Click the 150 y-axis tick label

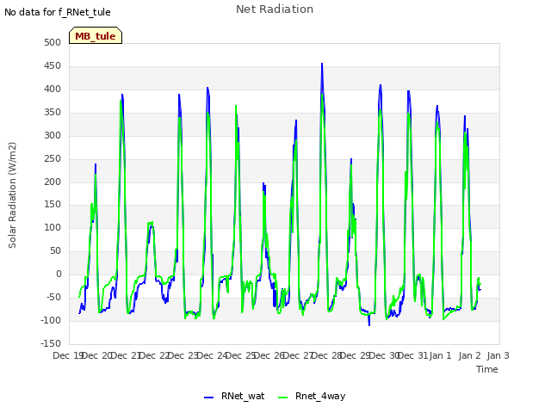53,205
